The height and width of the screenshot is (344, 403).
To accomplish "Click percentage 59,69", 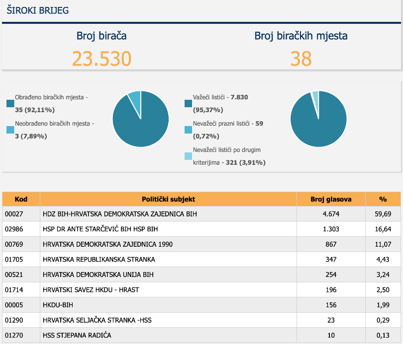I will (383, 214).
